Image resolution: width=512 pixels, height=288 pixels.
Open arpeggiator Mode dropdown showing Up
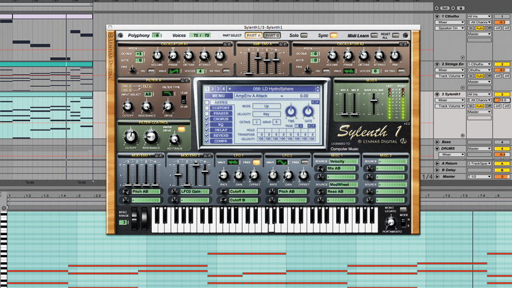[266, 106]
